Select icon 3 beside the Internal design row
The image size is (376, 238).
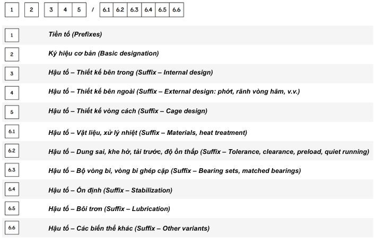point(11,73)
